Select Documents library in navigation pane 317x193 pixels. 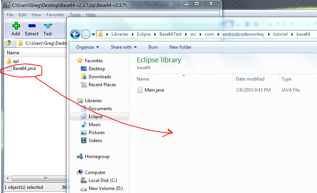coord(100,109)
